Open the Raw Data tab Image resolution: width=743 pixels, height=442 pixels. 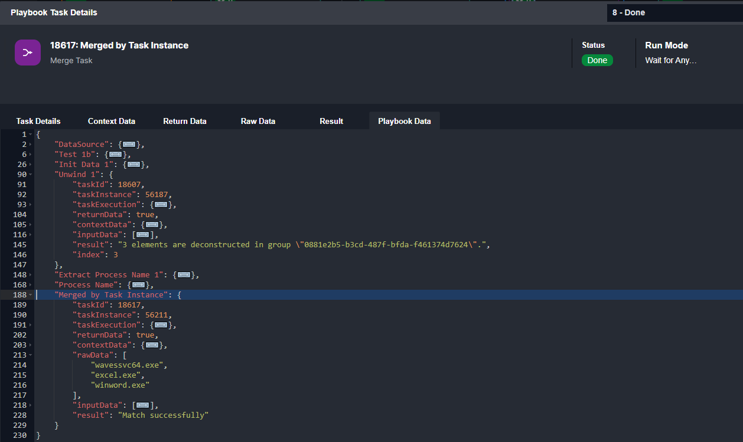[258, 121]
